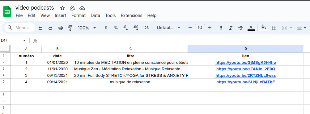Screen dimensions: 310x114
Task: Open the text color picker
Action: [x=251, y=28]
